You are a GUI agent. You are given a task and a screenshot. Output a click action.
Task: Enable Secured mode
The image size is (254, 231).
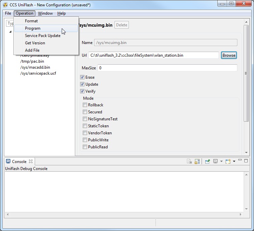(85, 112)
